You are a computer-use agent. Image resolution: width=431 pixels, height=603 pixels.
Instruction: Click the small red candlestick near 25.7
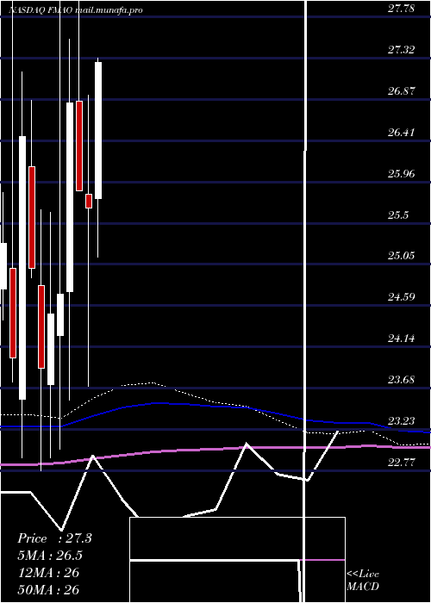pos(89,201)
